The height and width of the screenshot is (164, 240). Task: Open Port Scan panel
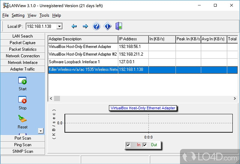pyautogui.click(x=23, y=138)
